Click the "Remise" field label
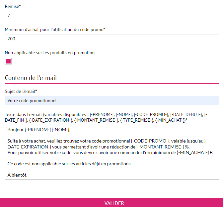223x207 pixels. click(x=12, y=6)
